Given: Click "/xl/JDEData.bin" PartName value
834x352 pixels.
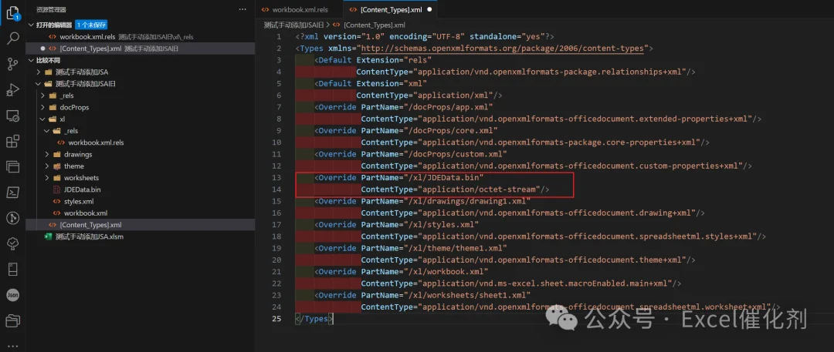Looking at the screenshot, I should tap(443, 177).
